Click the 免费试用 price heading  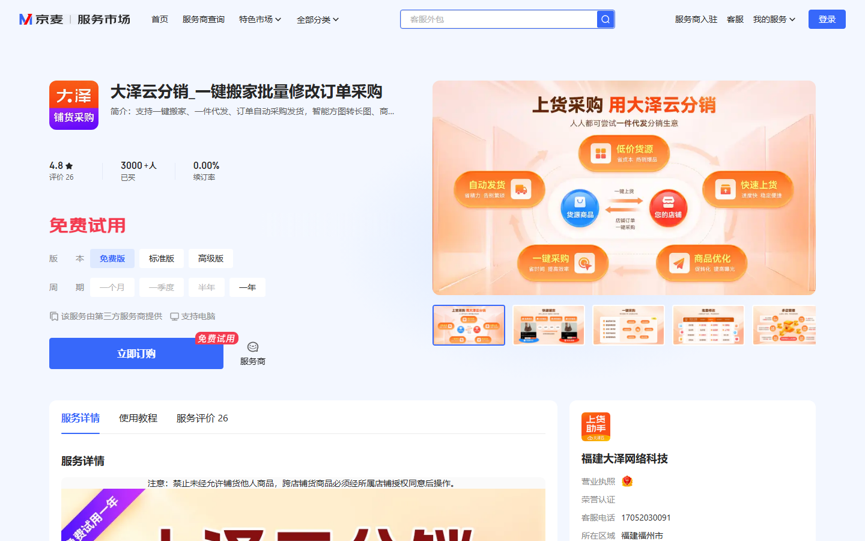[x=88, y=225]
